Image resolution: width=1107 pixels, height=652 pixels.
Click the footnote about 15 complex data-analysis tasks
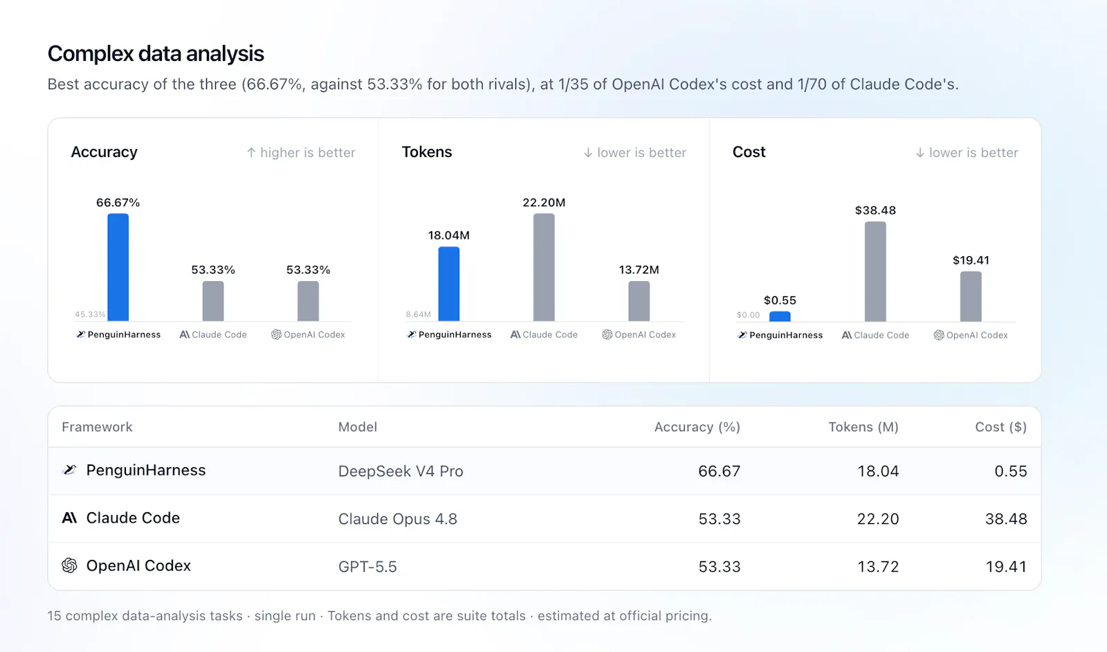click(379, 616)
